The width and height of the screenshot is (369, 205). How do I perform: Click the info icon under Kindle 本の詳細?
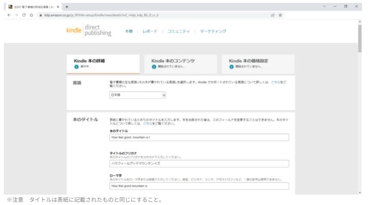point(76,67)
